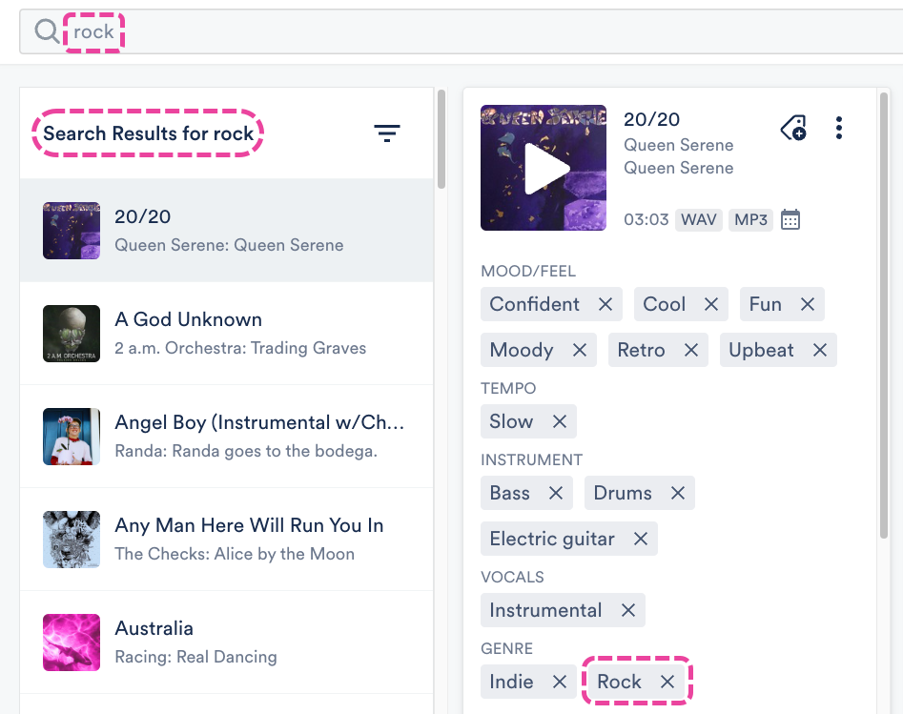Select the Angel Boy Instrumental track
The image size is (903, 714).
[226, 437]
